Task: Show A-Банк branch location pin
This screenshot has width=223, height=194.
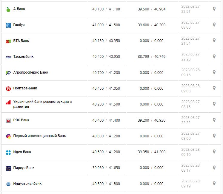Action: point(214,9)
